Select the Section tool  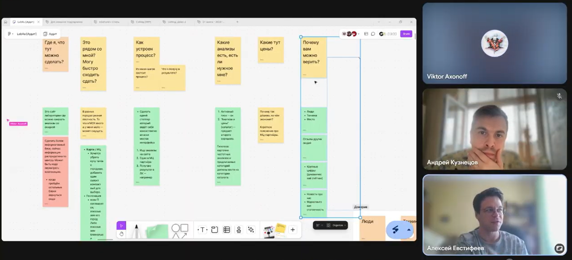tap(214, 230)
